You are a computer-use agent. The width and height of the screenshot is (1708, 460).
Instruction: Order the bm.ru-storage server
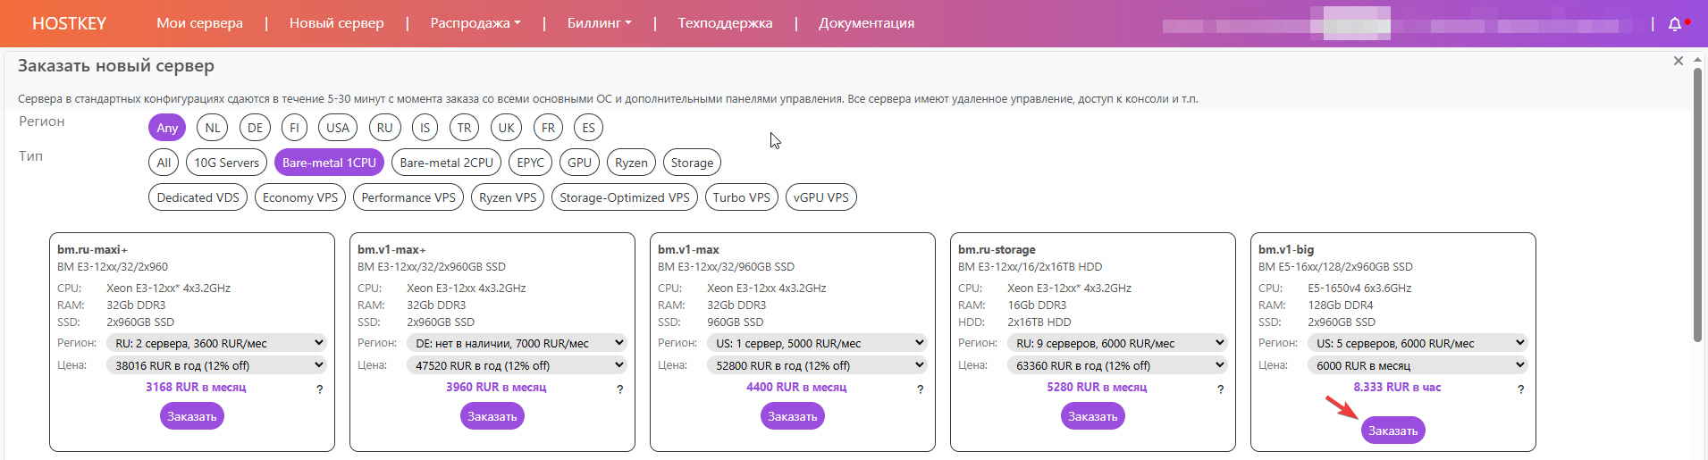(1093, 416)
